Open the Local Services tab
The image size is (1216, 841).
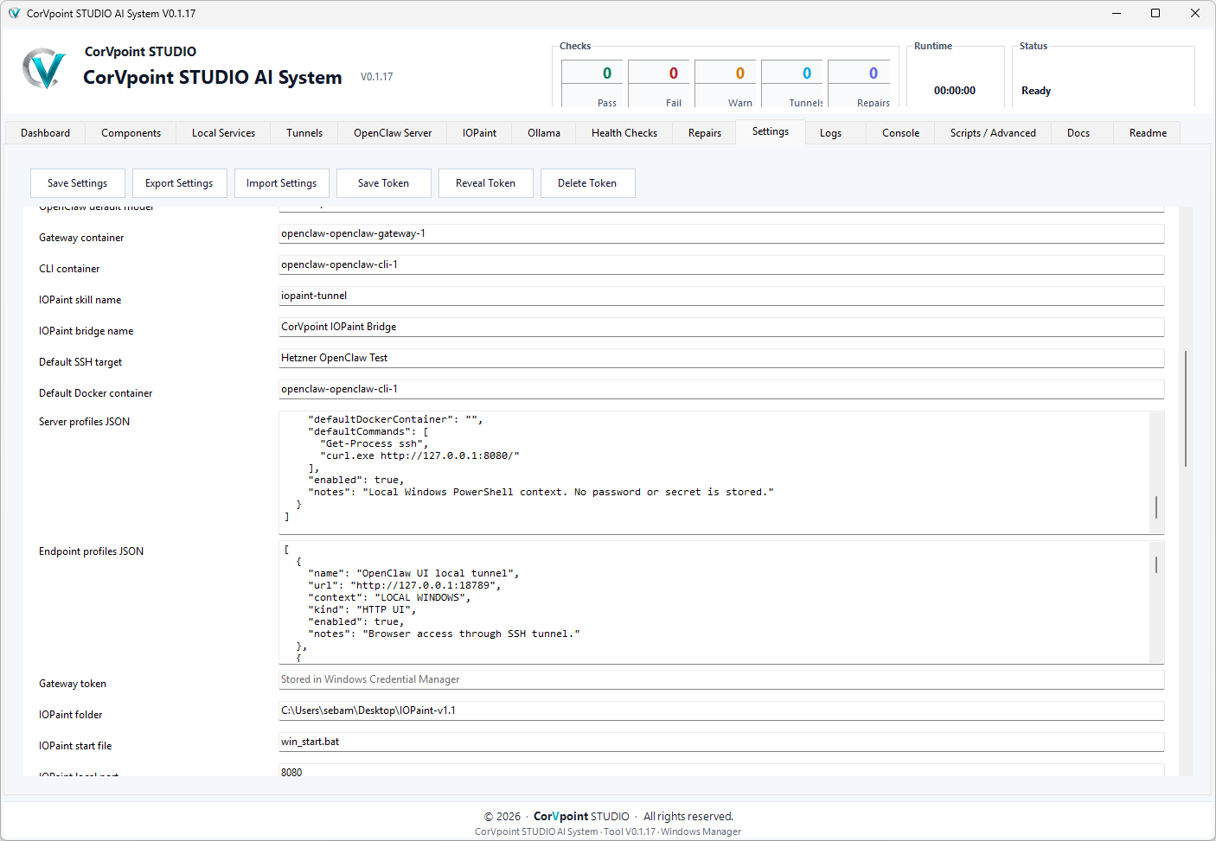[223, 133]
